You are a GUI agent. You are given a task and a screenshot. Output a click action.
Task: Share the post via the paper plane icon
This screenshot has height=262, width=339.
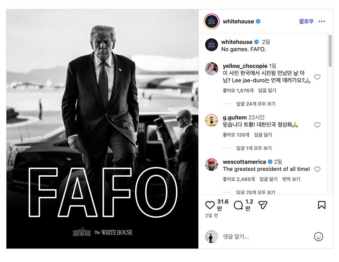pyautogui.click(x=262, y=205)
